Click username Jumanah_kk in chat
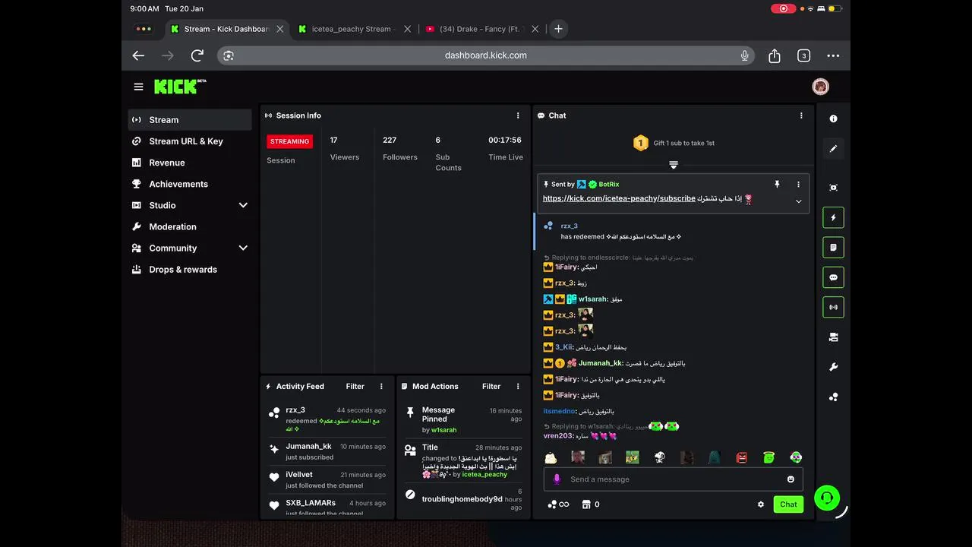The height and width of the screenshot is (547, 972). 600,363
